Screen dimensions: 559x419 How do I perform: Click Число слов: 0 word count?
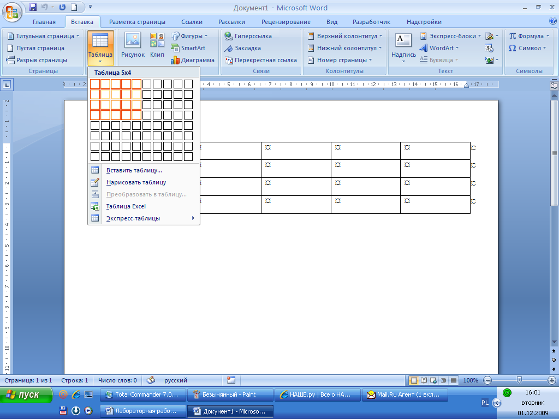(118, 380)
